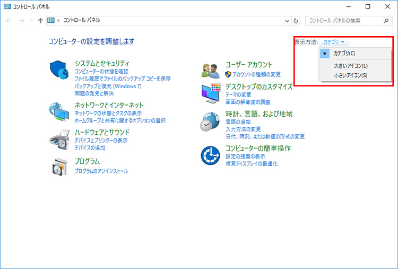Select カテゴリ(C) view option
This screenshot has height=269, width=398.
tap(344, 54)
